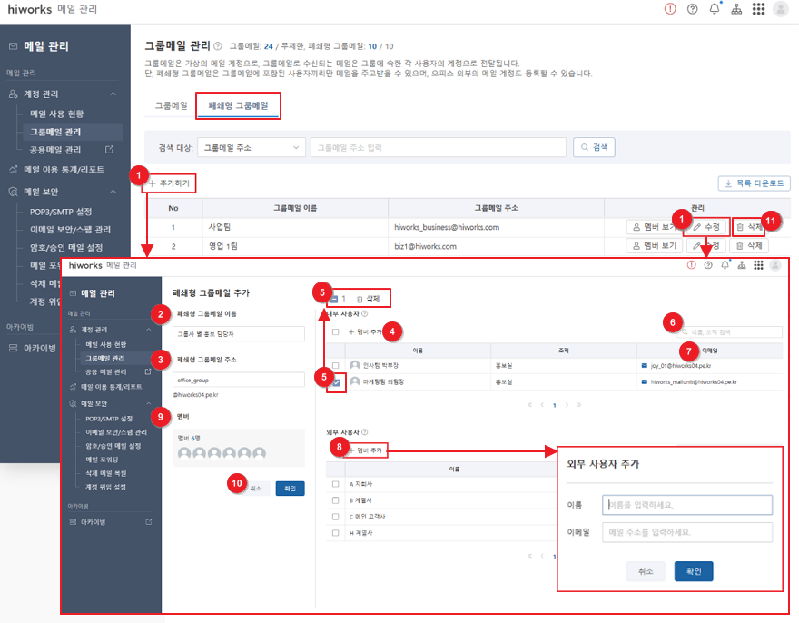Switch to the 그룹메일 tab
Screen dimensions: 799x623
(x=172, y=105)
